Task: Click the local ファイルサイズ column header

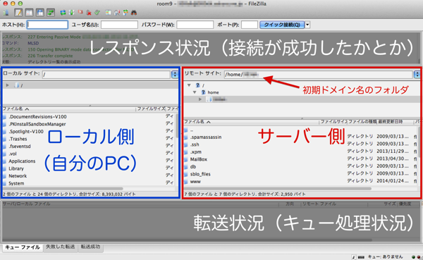Action: tap(151, 109)
